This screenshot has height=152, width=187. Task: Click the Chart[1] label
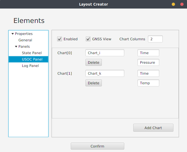[x=65, y=73]
